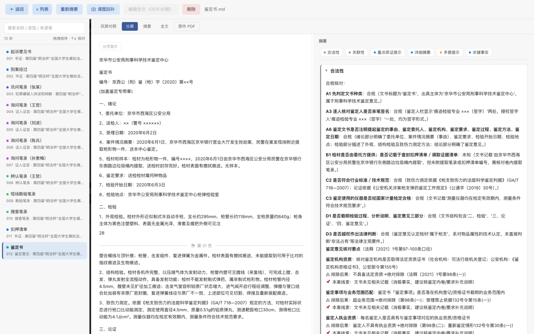Open 询问笔录（王哲）in the list

click(45, 108)
